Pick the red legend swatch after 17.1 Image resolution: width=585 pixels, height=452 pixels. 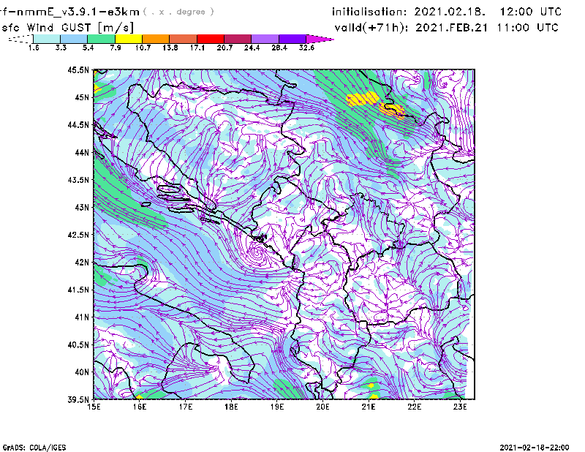pos(211,39)
